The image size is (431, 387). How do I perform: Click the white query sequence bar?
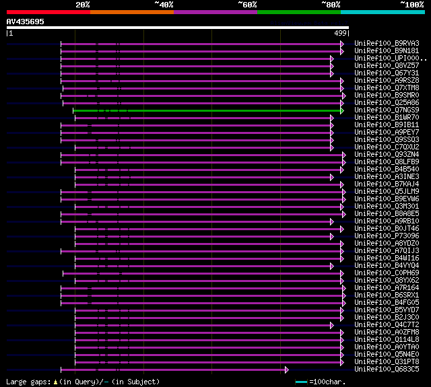[178, 28]
